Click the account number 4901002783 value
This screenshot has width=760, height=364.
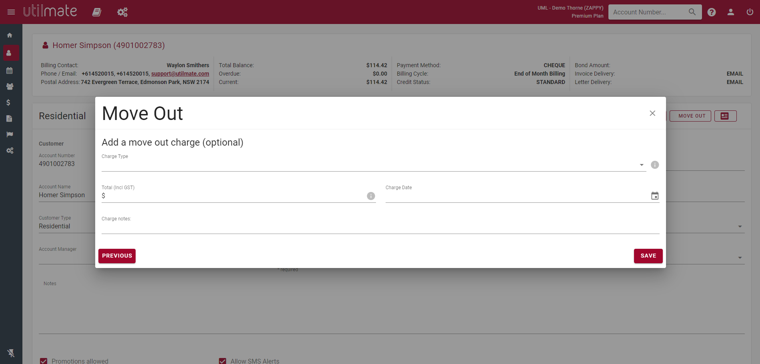pos(56,164)
